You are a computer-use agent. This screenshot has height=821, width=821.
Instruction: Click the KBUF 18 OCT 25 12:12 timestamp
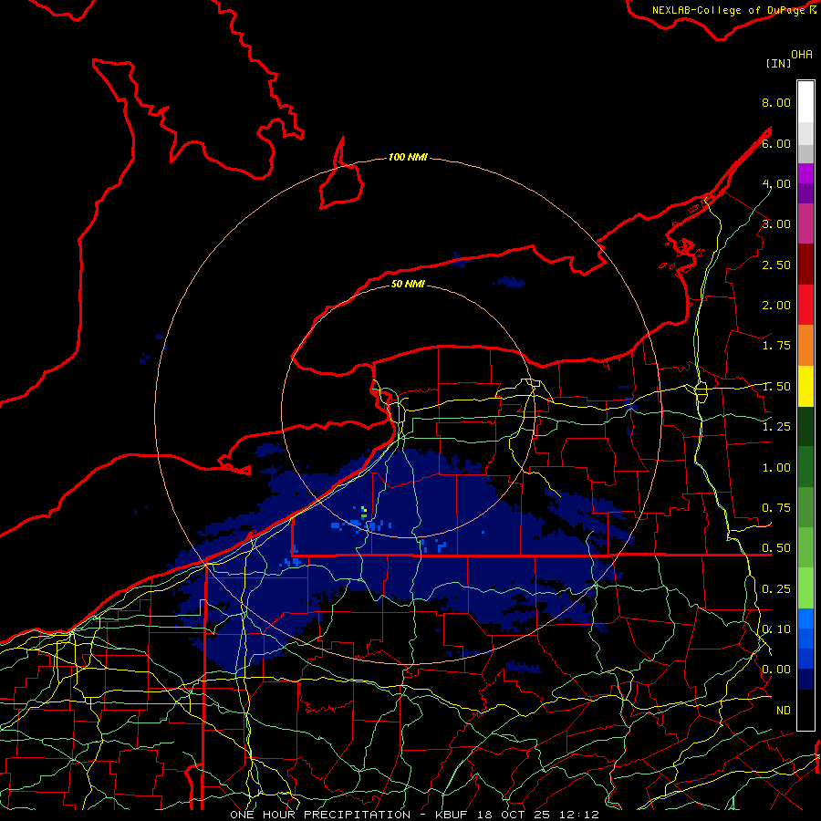[517, 815]
